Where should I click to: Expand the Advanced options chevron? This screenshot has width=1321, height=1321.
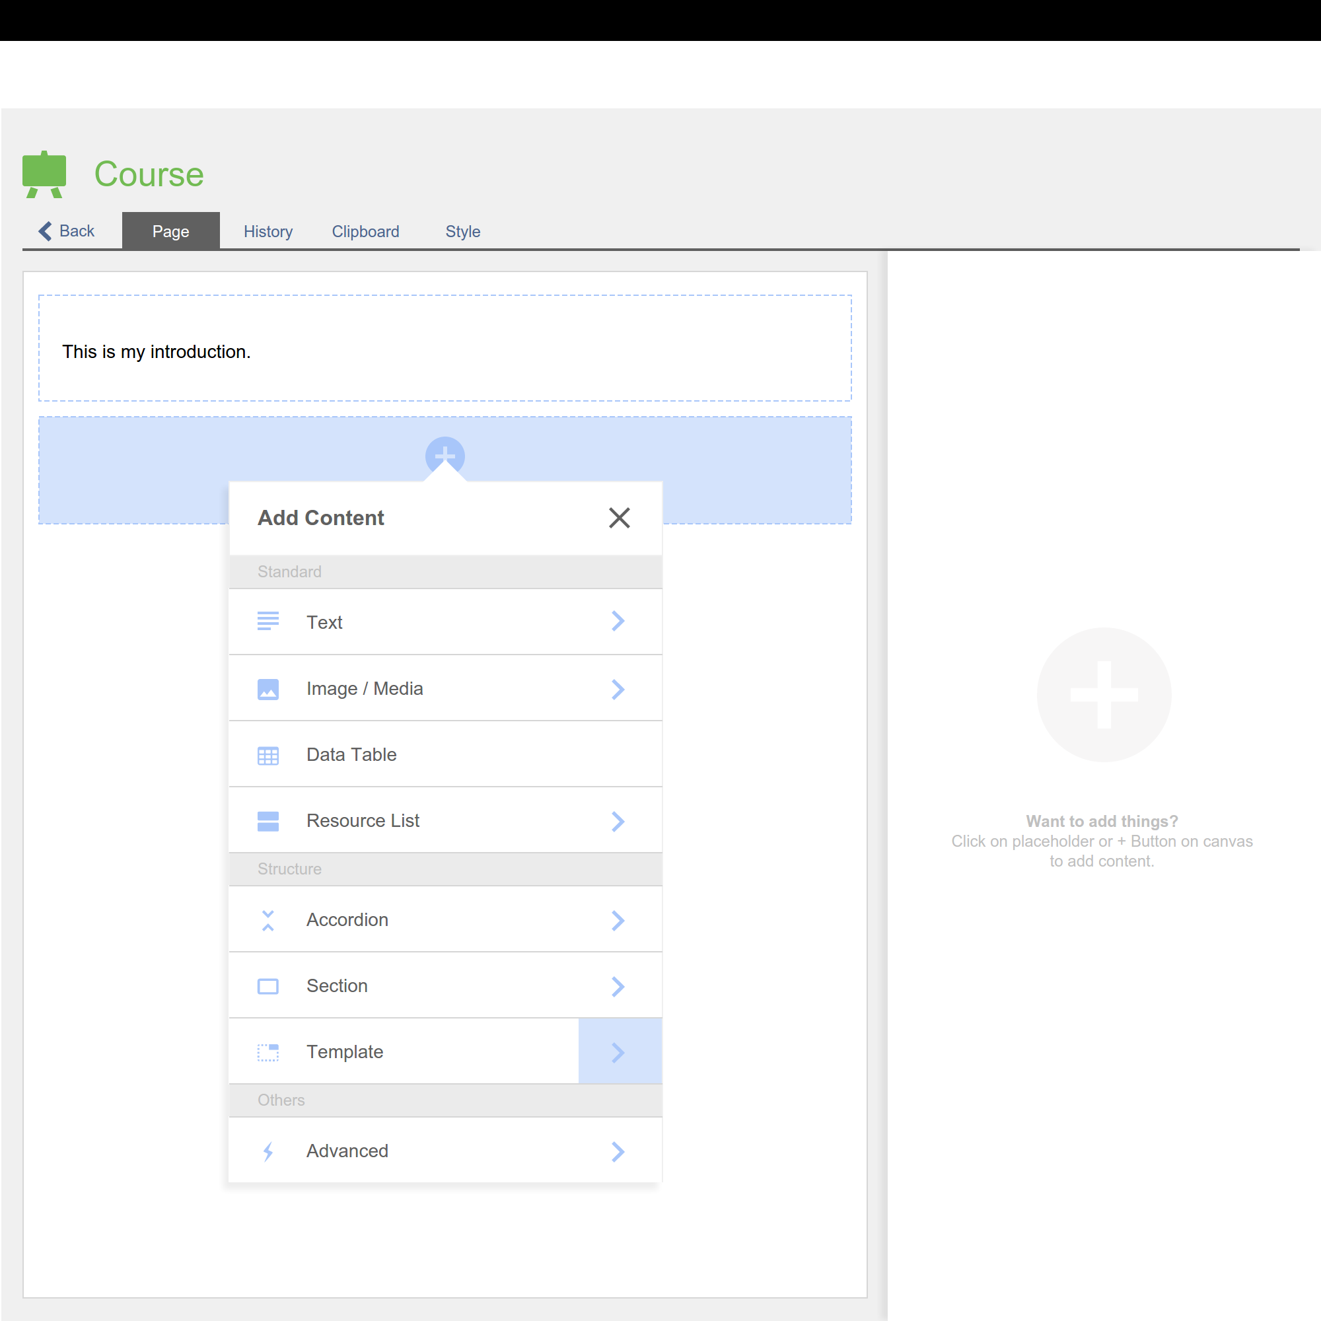click(x=618, y=1151)
